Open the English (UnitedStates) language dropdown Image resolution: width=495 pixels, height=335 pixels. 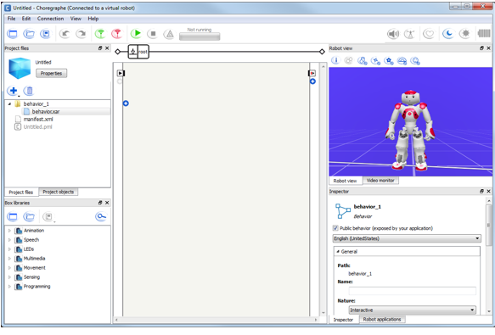tap(407, 238)
